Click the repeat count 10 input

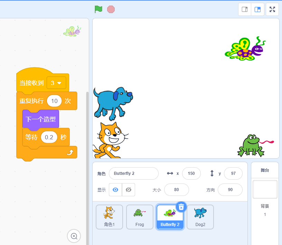(x=54, y=101)
